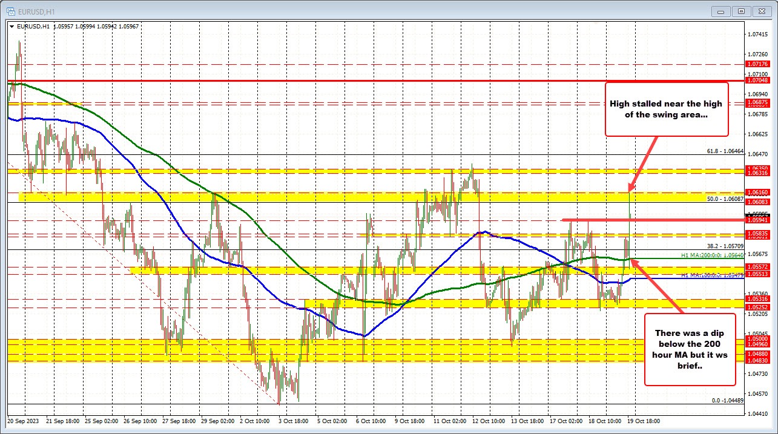Viewport: 778px width, 434px height.
Task: Select the 1.07176 red price label
Action: tap(758, 64)
